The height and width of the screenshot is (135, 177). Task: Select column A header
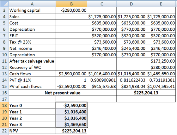point(32,4)
